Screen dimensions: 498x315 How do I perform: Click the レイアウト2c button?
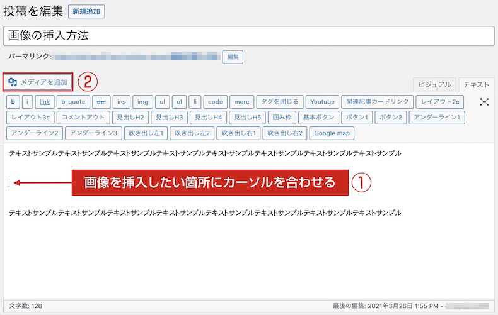(x=440, y=102)
